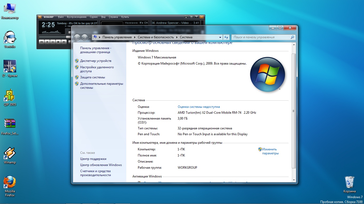364x204 pixels.
Task: Click the No Pen or Touch Input text
Action: [x=212, y=134]
